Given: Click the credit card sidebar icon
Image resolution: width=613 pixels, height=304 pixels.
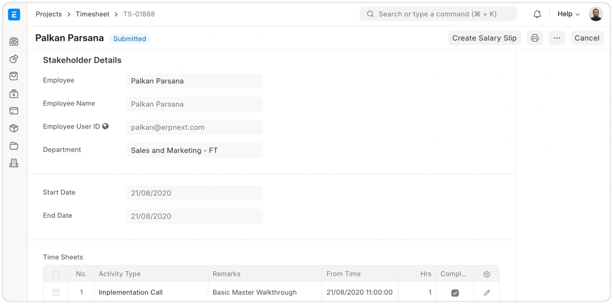Looking at the screenshot, I should 14,111.
